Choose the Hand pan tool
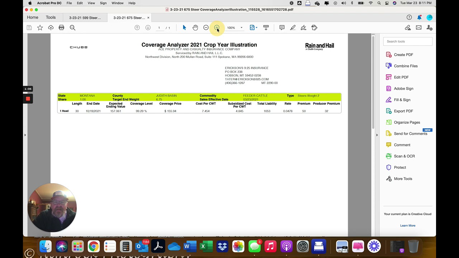459x258 pixels. click(195, 28)
